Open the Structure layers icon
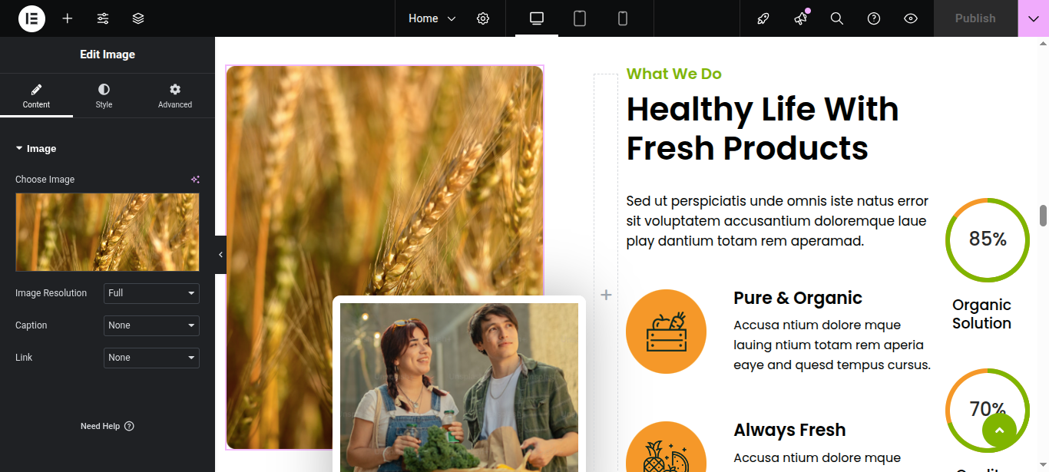This screenshot has height=472, width=1049. tap(138, 18)
